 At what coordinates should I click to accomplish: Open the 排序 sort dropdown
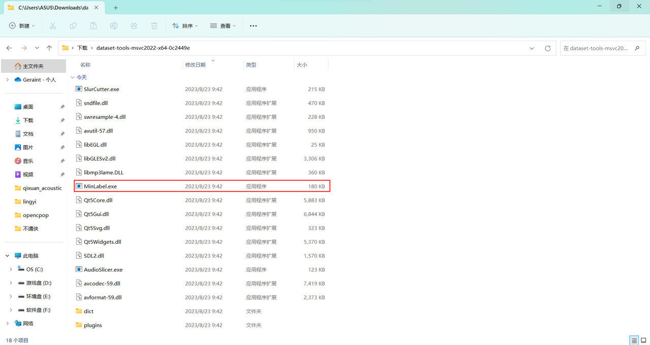coord(185,26)
